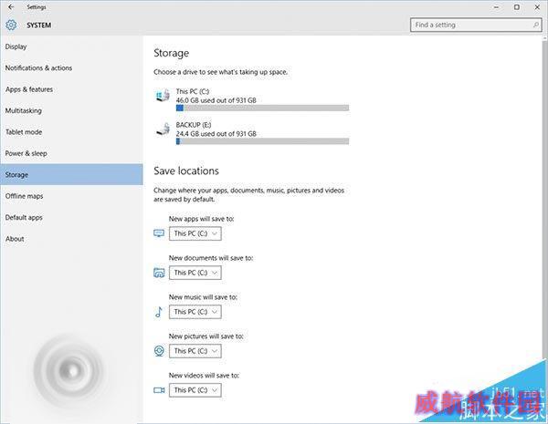This screenshot has height=424, width=548.
Task: Click the SYSTEM header label
Action: (38, 26)
